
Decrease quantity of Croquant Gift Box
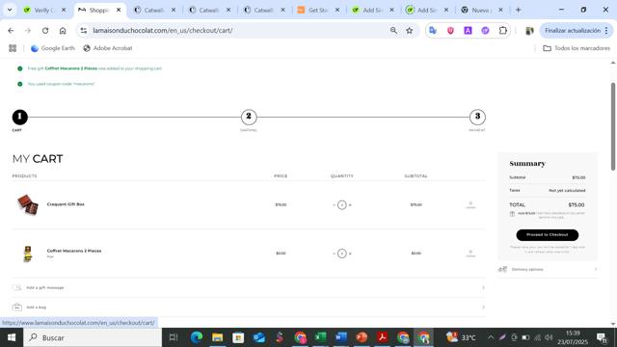335,205
